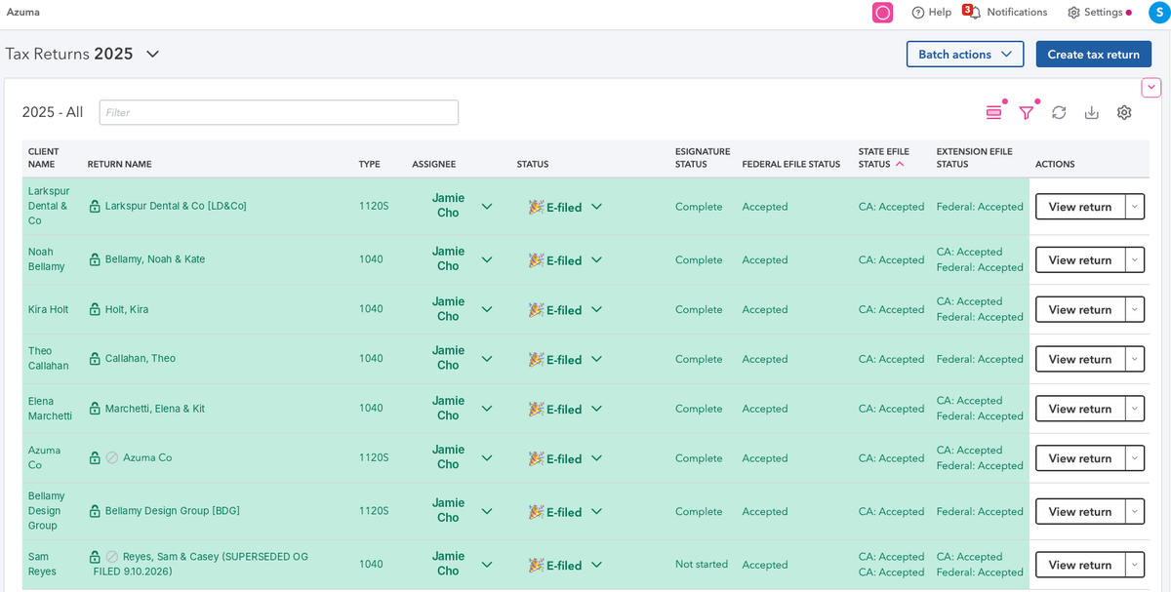
Task: Sort by Assignee column header
Action: coord(433,165)
